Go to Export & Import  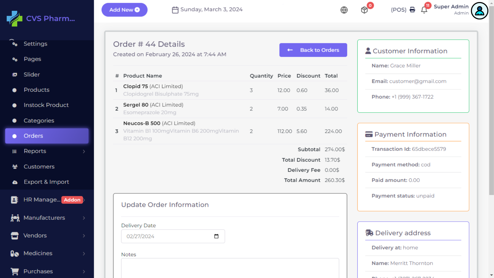(46, 182)
